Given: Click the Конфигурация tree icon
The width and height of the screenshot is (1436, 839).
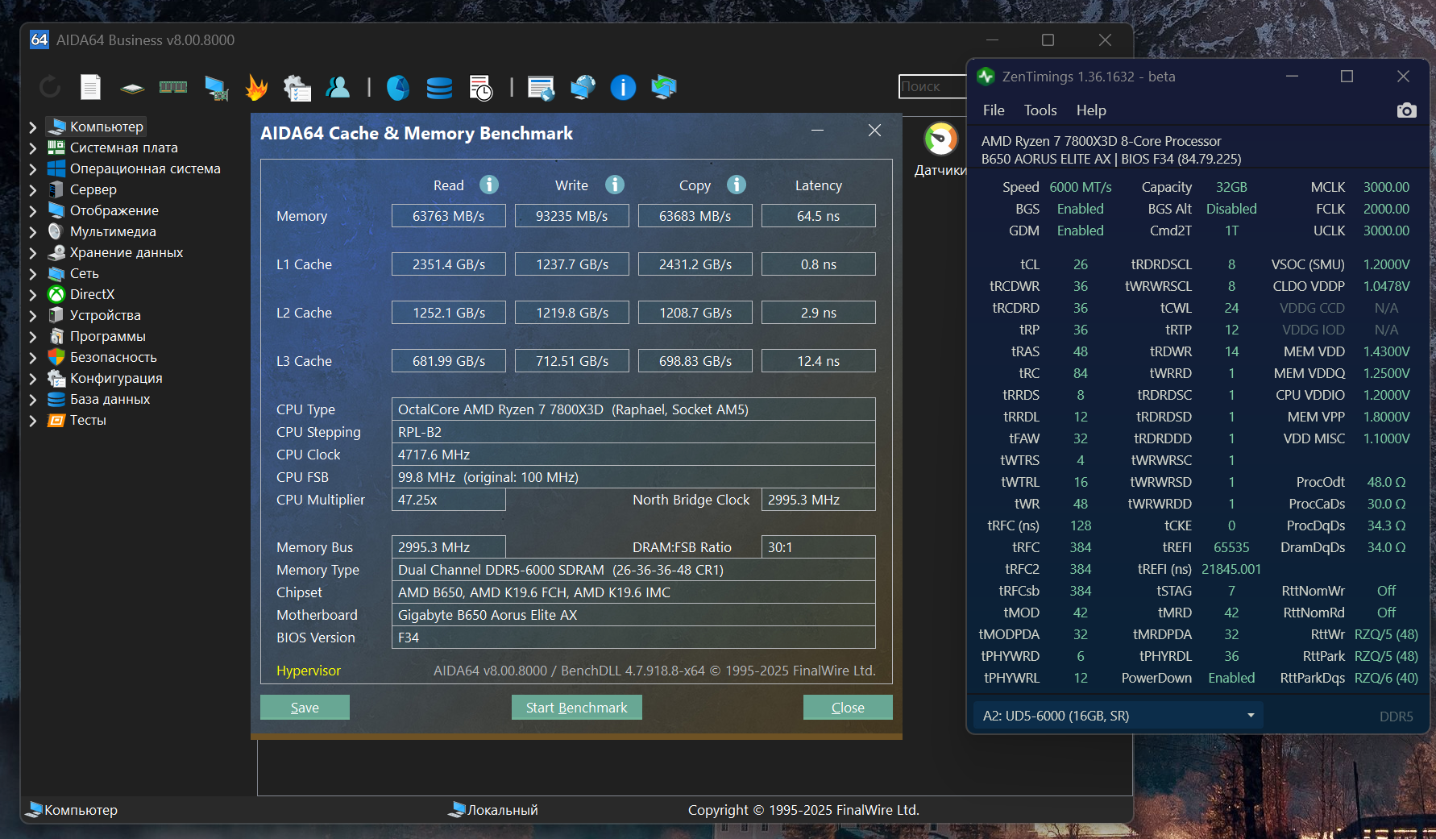Looking at the screenshot, I should coord(56,378).
